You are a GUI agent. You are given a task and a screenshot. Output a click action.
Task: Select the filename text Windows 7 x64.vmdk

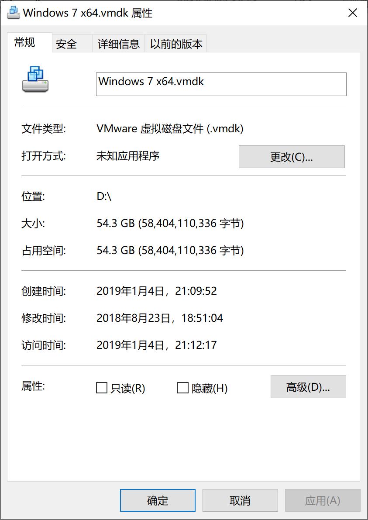coord(151,82)
